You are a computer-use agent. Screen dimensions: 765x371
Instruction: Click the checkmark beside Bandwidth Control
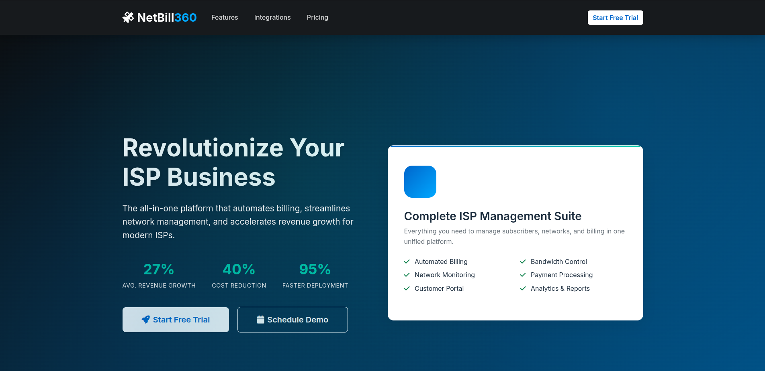523,262
